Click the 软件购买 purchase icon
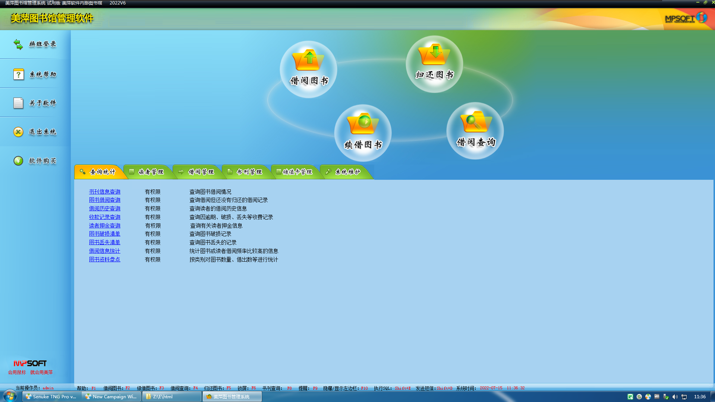715x402 pixels. [18, 161]
